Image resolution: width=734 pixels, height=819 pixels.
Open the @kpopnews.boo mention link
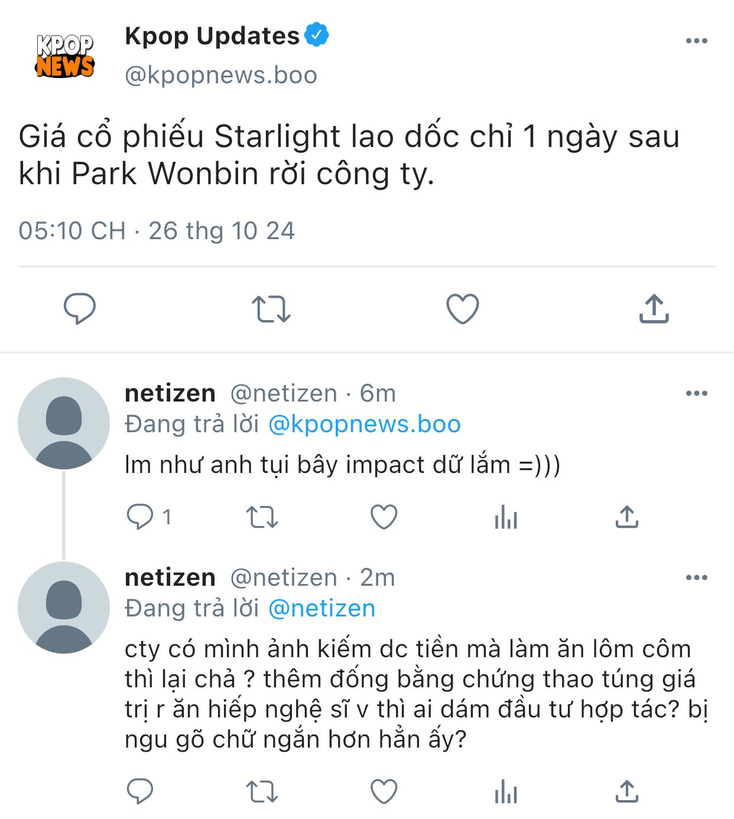tap(364, 424)
